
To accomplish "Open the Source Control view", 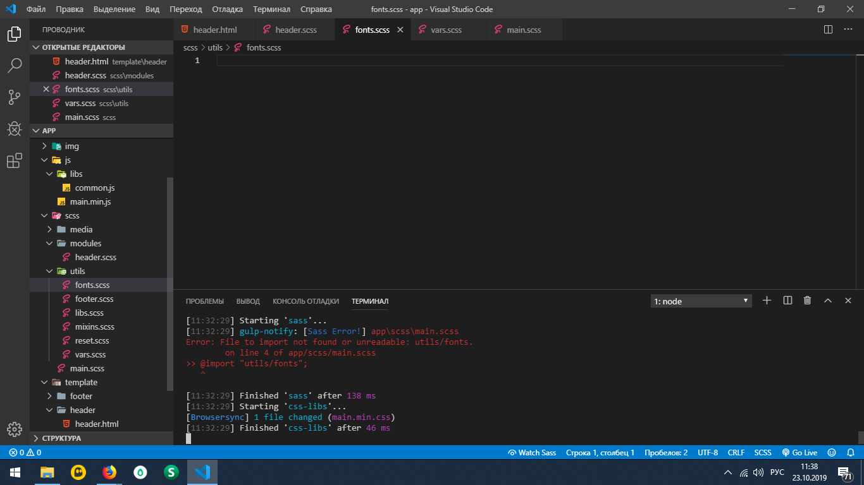I will tap(14, 97).
